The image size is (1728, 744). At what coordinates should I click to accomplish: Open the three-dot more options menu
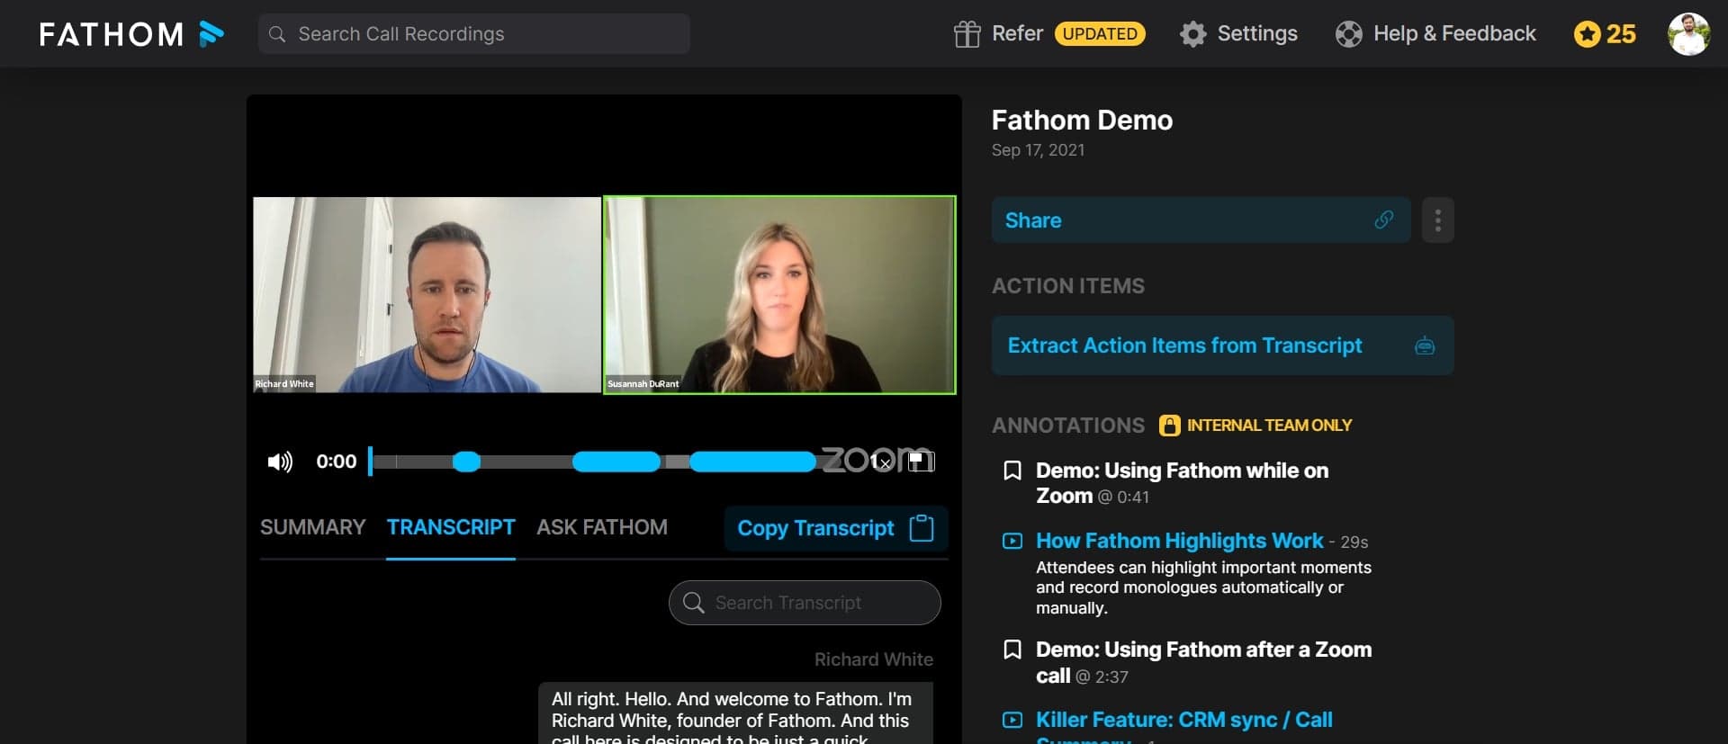[1437, 220]
